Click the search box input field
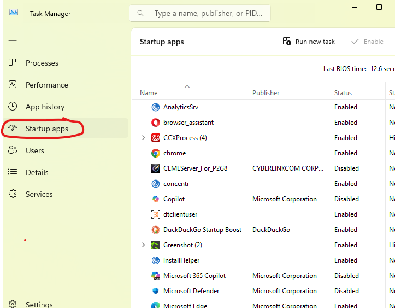Viewport: 395px width, 308px height. pyautogui.click(x=208, y=13)
